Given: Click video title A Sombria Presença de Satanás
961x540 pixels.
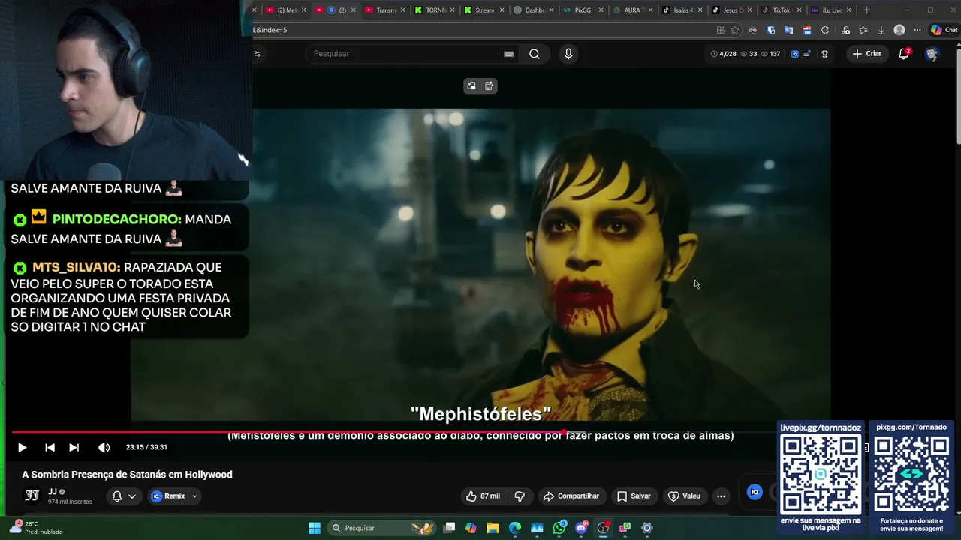Looking at the screenshot, I should coord(127,475).
